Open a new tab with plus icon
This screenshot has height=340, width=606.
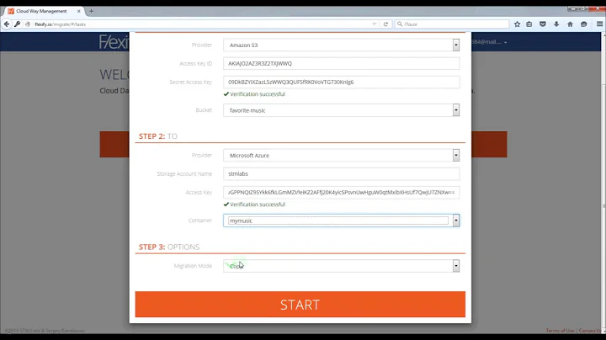(91, 11)
